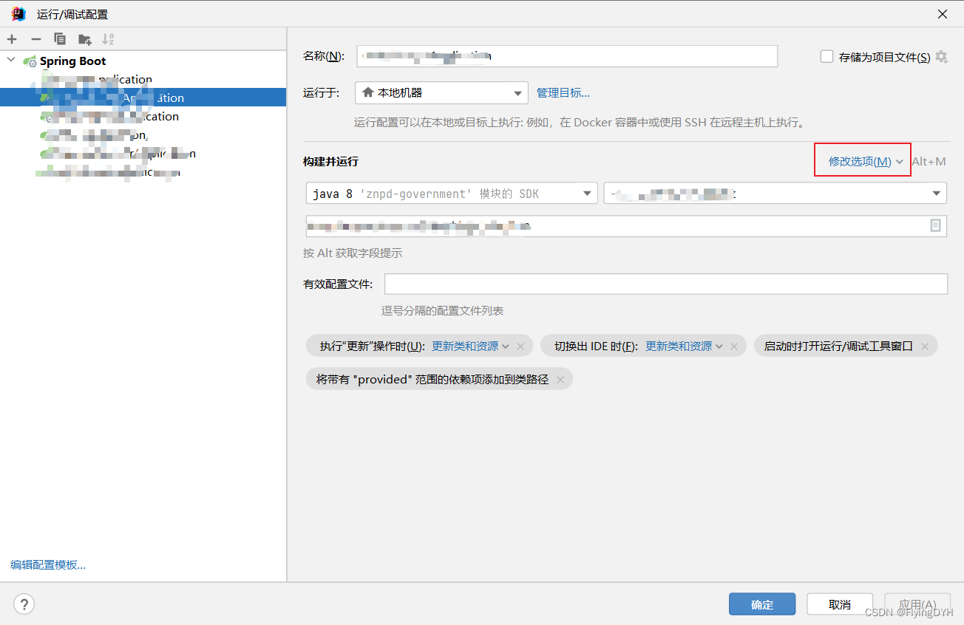Open the help question mark button
964x625 pixels.
(24, 604)
